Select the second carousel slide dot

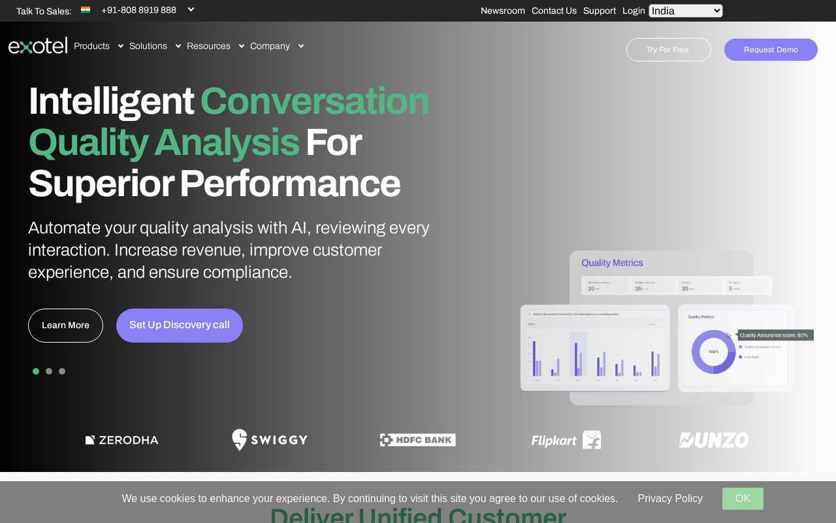[49, 371]
